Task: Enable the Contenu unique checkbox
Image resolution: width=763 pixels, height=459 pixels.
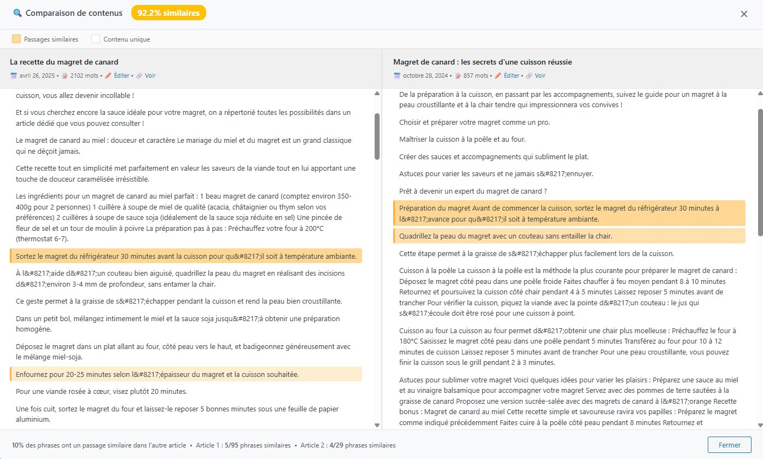Action: (x=96, y=39)
